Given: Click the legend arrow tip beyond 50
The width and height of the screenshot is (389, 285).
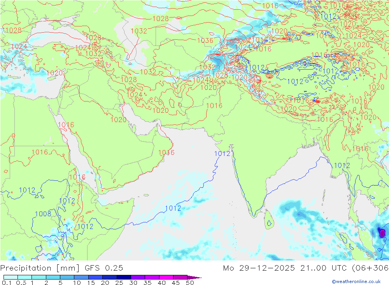Looking at the screenshot, I should click(x=195, y=278).
